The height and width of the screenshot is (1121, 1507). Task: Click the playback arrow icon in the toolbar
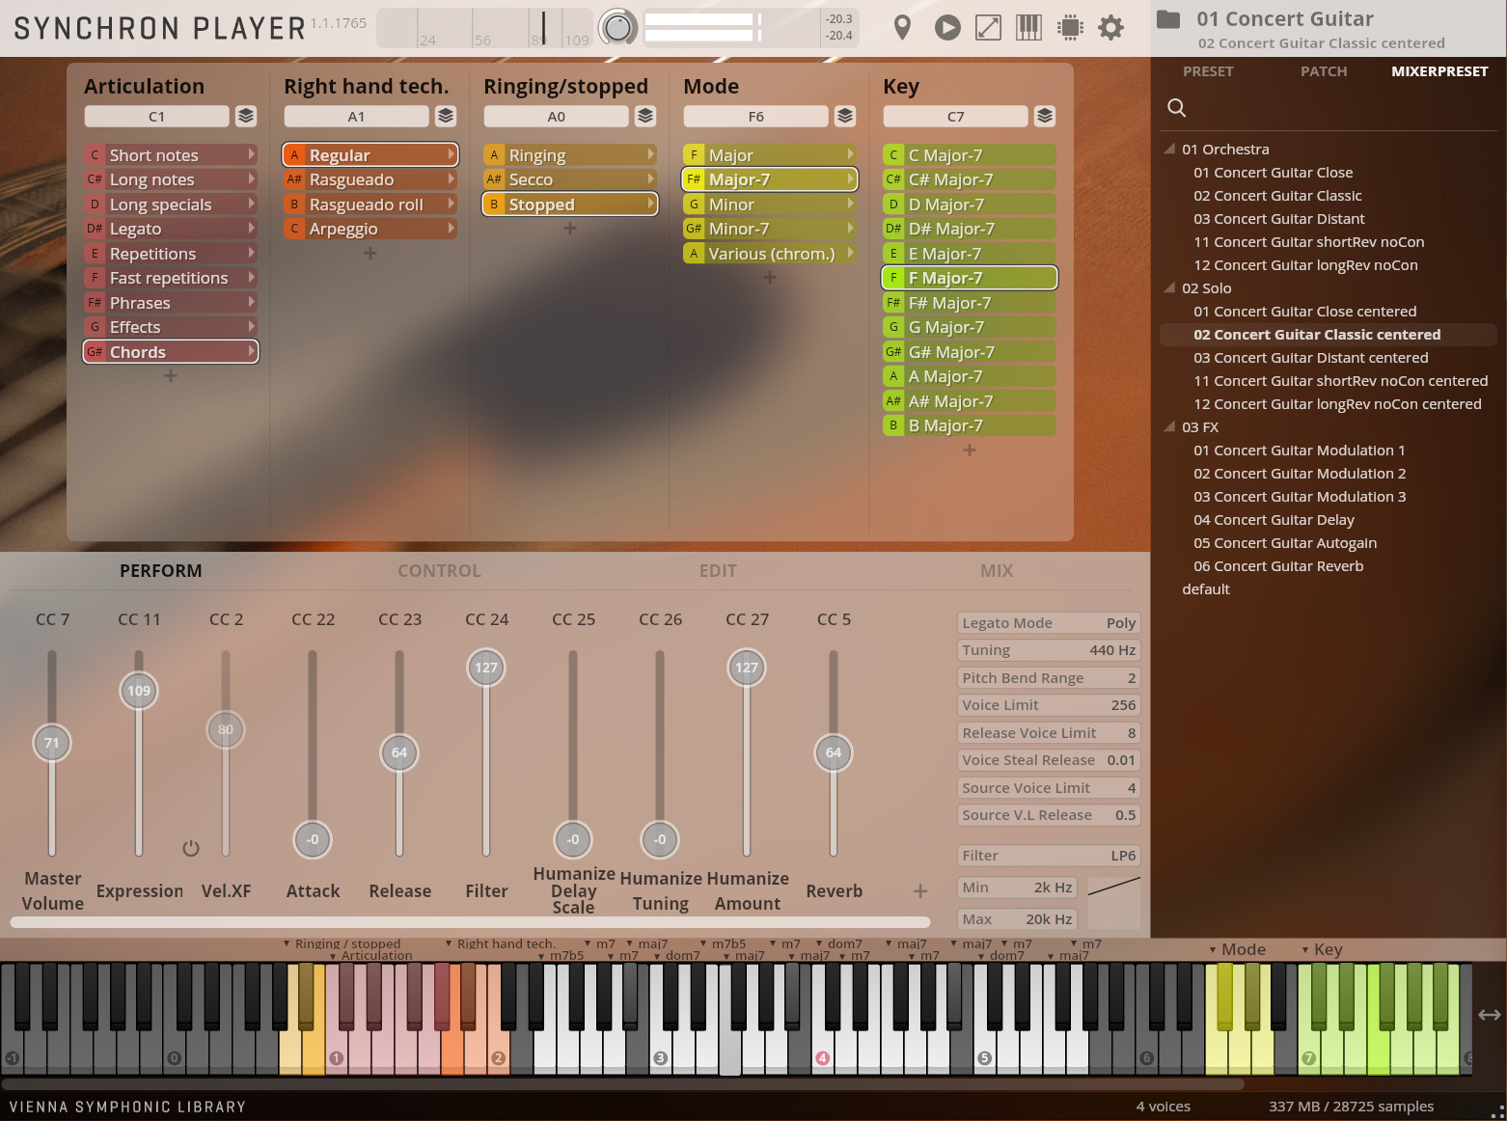point(946,27)
